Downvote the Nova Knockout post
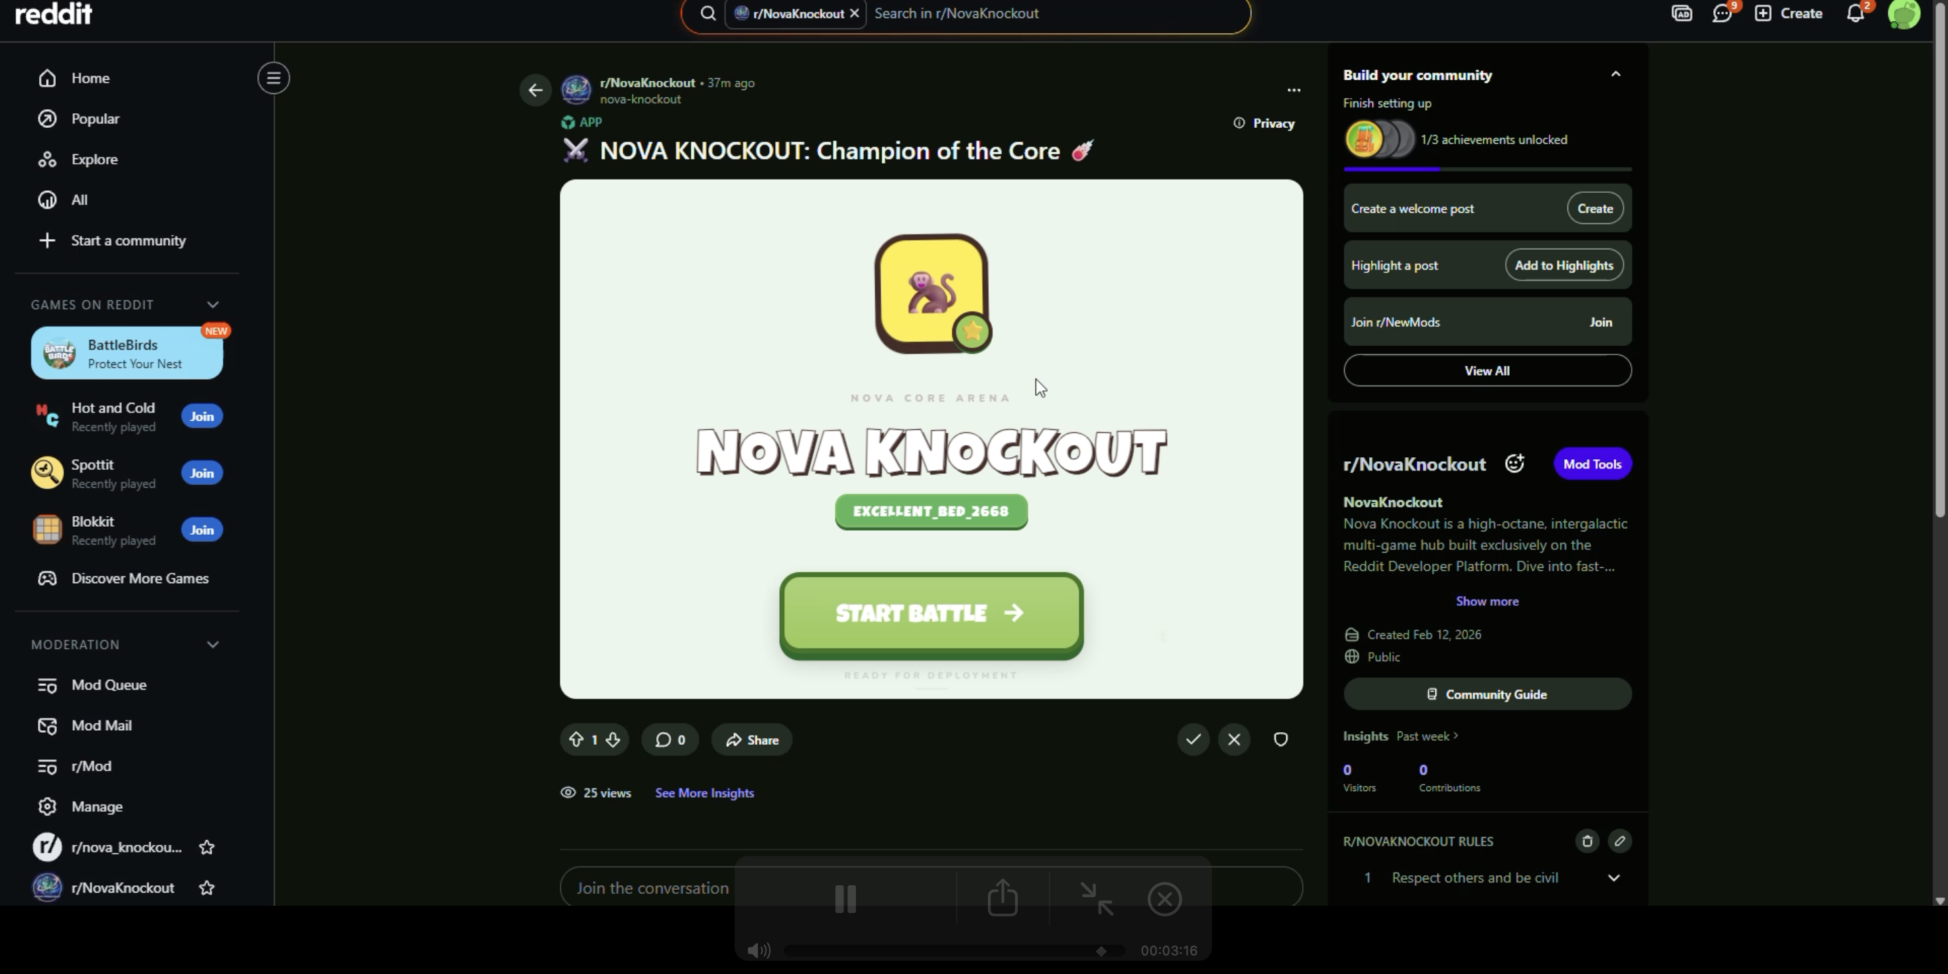 [x=613, y=739]
